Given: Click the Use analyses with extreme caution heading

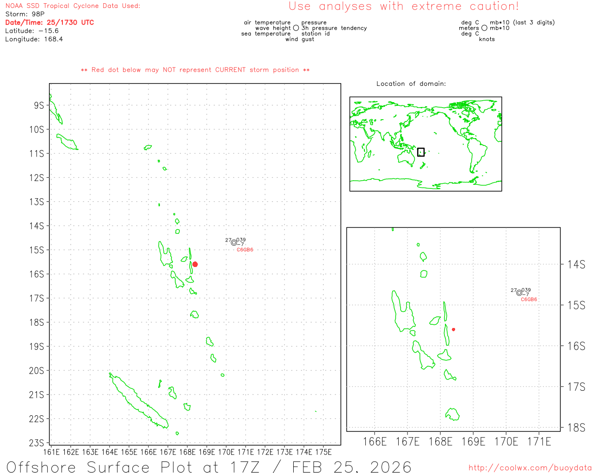Looking at the screenshot, I should click(404, 6).
